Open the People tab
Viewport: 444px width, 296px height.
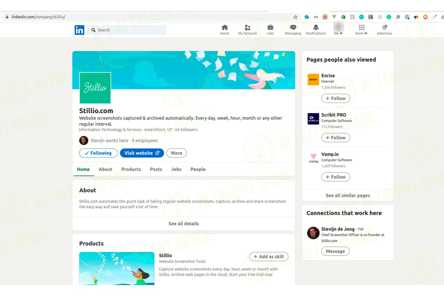point(198,169)
